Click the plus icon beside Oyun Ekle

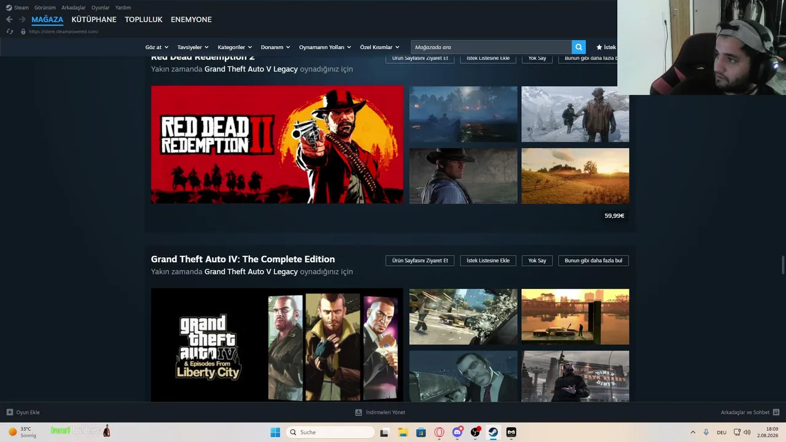click(10, 413)
